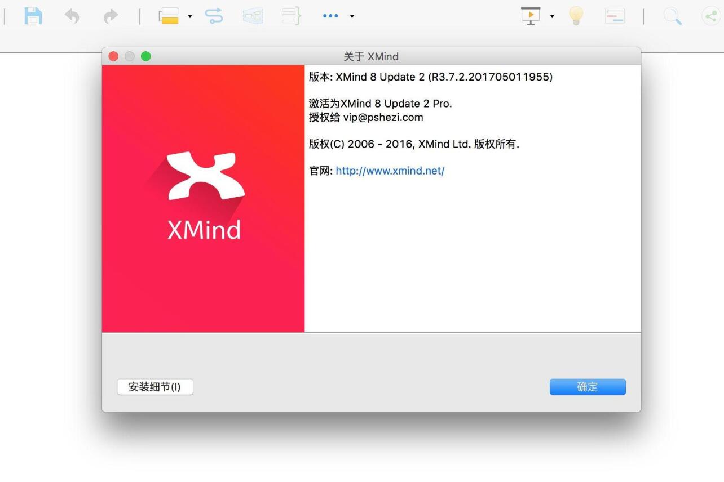Start presentation mode
724x482 pixels.
[531, 16]
